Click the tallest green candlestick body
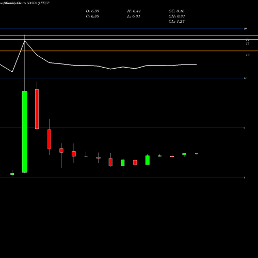This screenshot has height=258, width=258. [25, 132]
